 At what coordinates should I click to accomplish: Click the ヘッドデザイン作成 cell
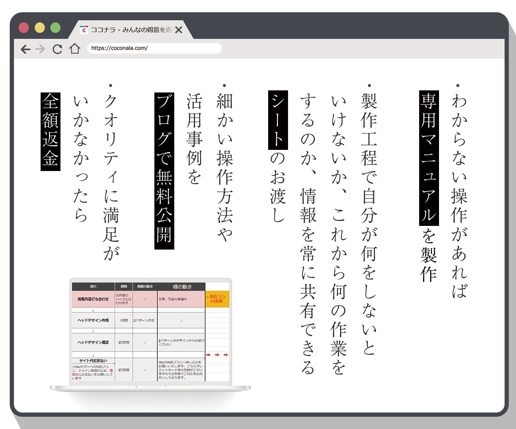(93, 320)
